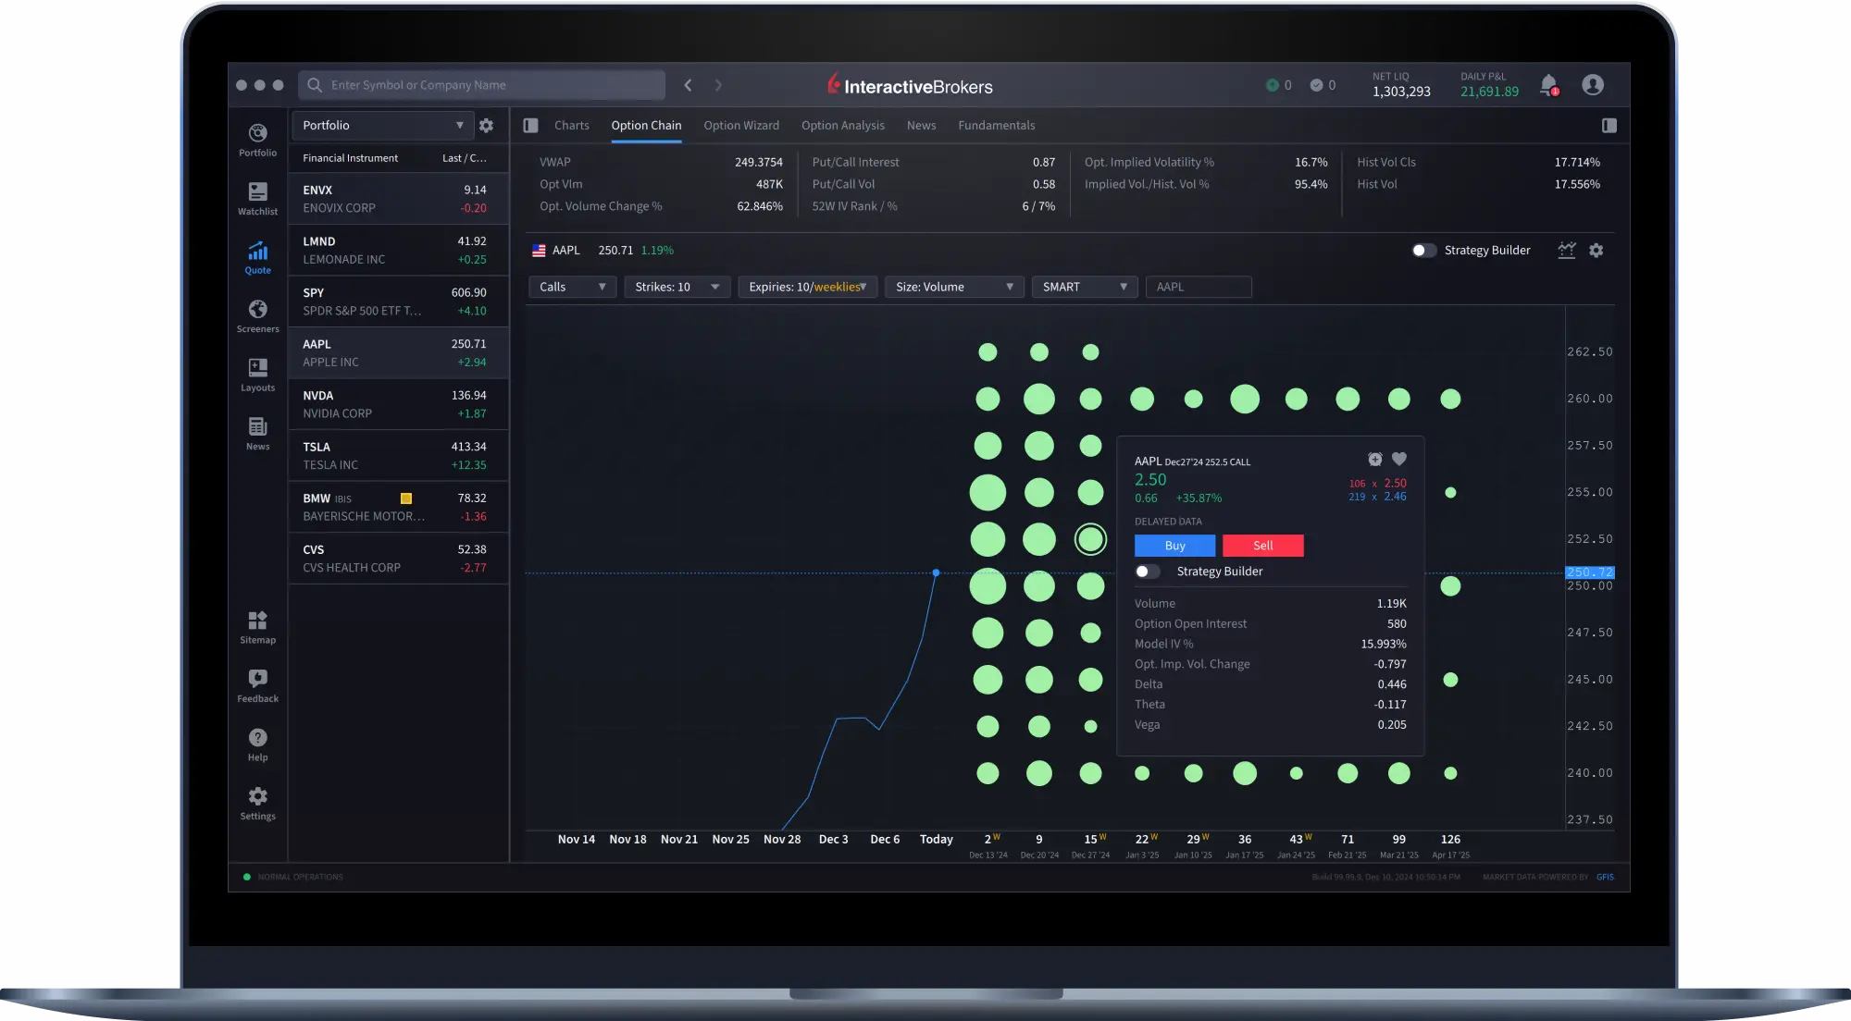The height and width of the screenshot is (1021, 1851).
Task: Click the portfolio panel gear icon
Action: pos(486,126)
